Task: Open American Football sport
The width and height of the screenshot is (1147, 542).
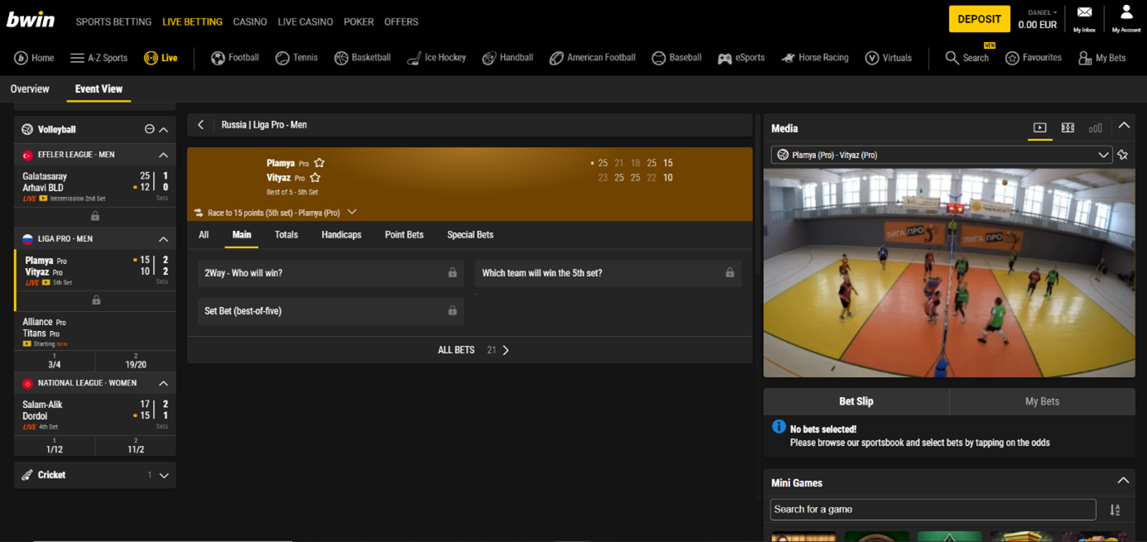Action: [x=593, y=58]
